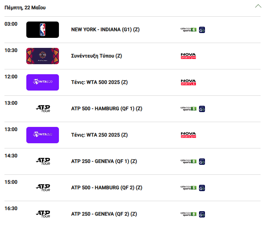The image size is (265, 226).
Task: Click the Nova Sports Start channel logo
Action: coord(188,135)
